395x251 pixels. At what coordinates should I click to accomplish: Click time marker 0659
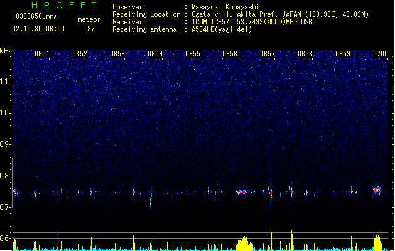343,54
